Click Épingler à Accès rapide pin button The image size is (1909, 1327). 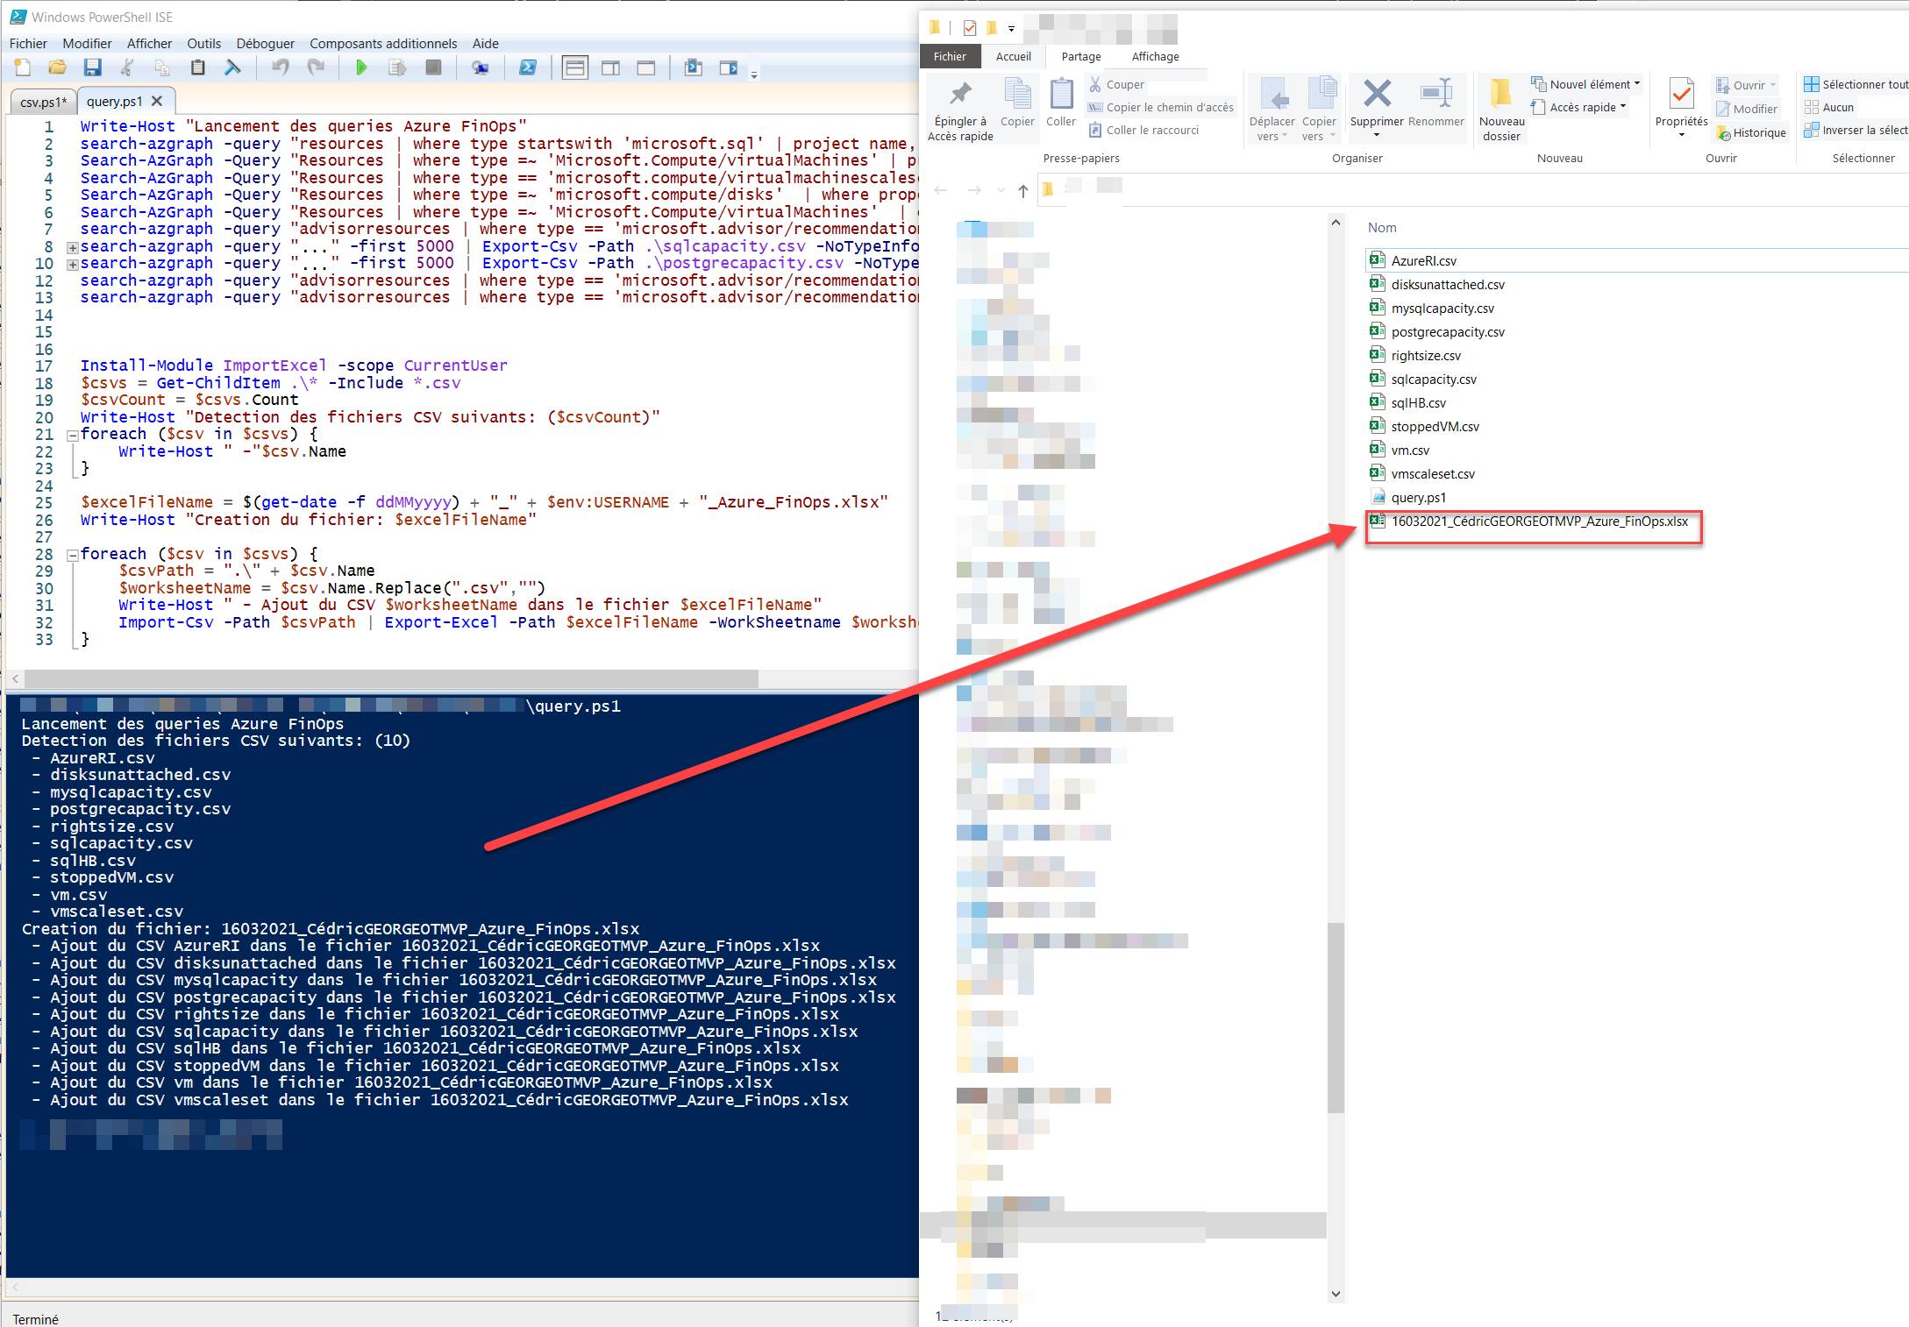[960, 110]
